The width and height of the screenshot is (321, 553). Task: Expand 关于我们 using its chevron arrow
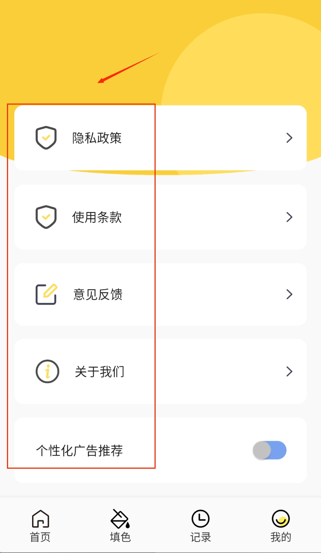[x=289, y=371]
